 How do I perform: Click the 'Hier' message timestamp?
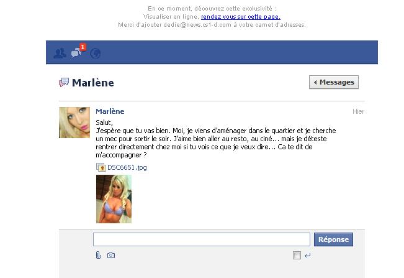click(x=358, y=111)
